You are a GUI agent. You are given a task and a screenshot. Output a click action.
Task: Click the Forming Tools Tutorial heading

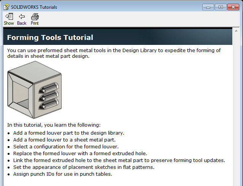50,38
